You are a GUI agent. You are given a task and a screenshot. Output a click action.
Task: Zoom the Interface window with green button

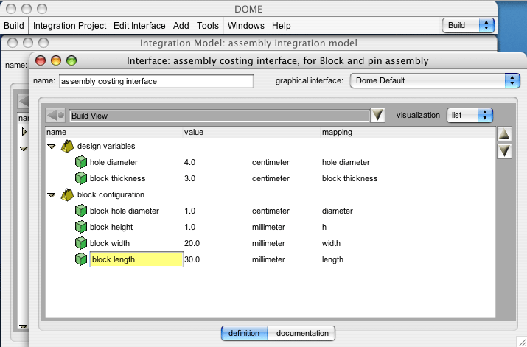[71, 61]
